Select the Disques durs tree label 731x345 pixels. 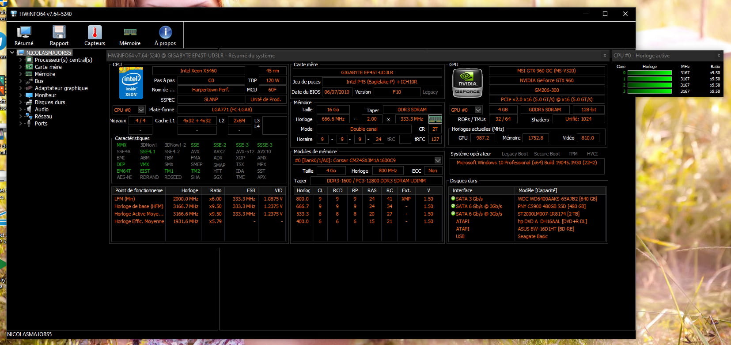pyautogui.click(x=50, y=102)
